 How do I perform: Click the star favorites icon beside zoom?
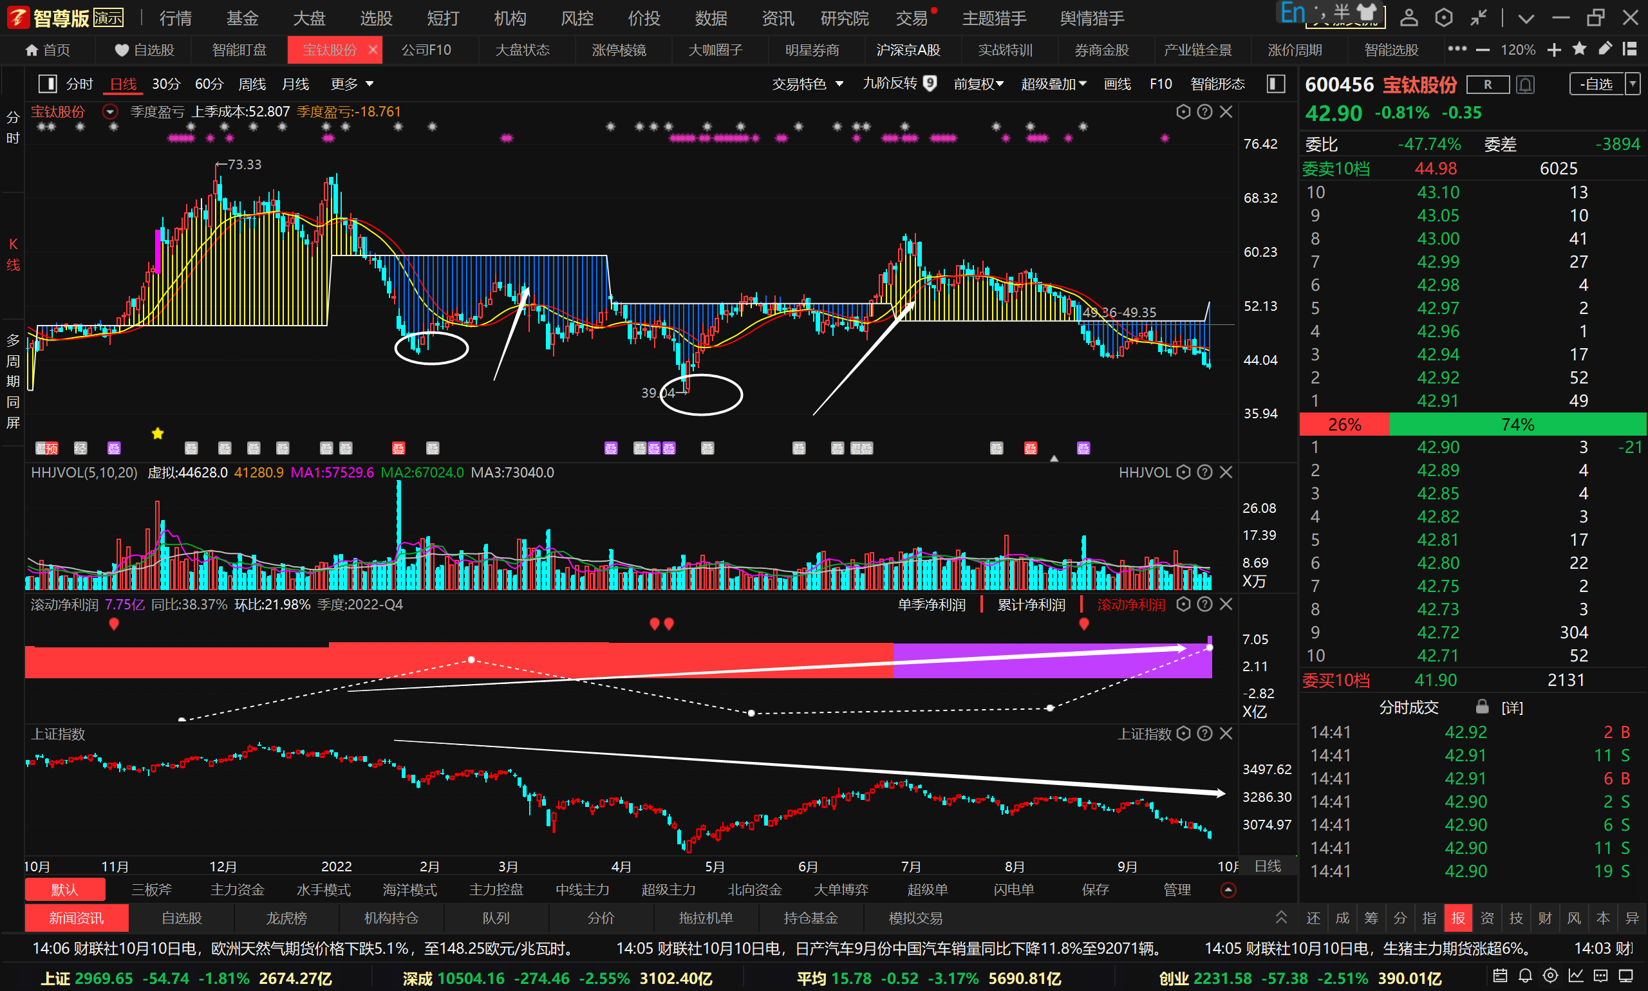(x=1580, y=49)
